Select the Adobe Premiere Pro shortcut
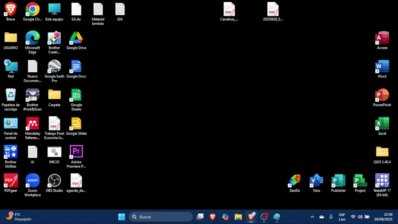This screenshot has width=398, height=224. click(x=76, y=157)
